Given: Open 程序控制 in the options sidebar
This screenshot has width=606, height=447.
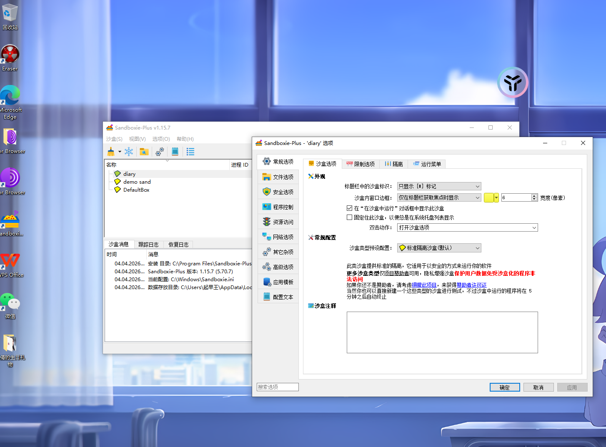Looking at the screenshot, I should [x=278, y=207].
